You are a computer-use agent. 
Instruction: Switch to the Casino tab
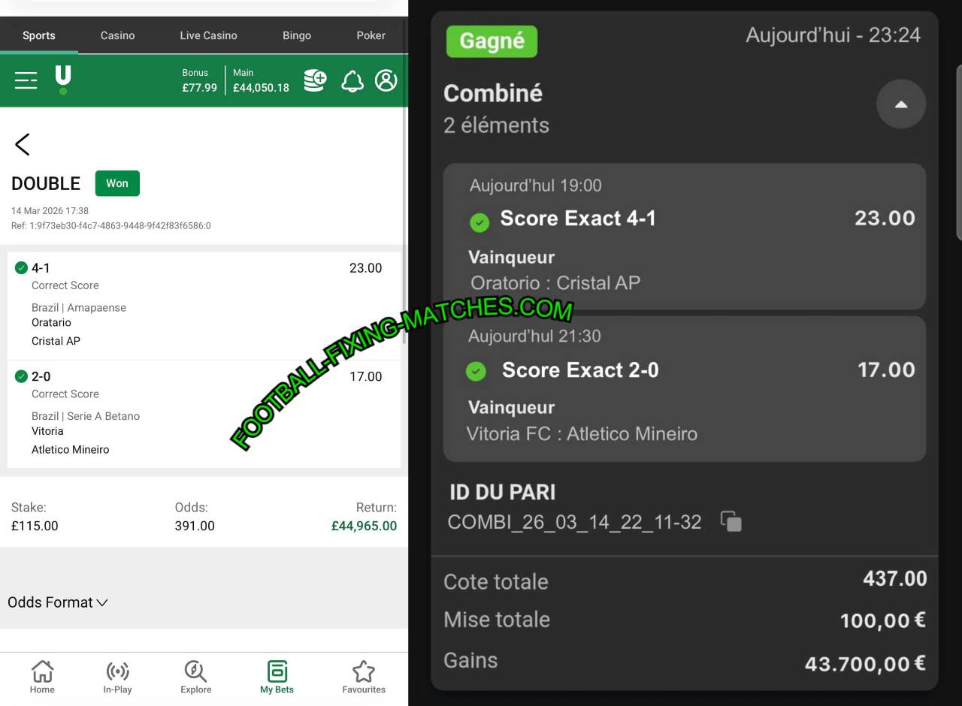(x=117, y=35)
